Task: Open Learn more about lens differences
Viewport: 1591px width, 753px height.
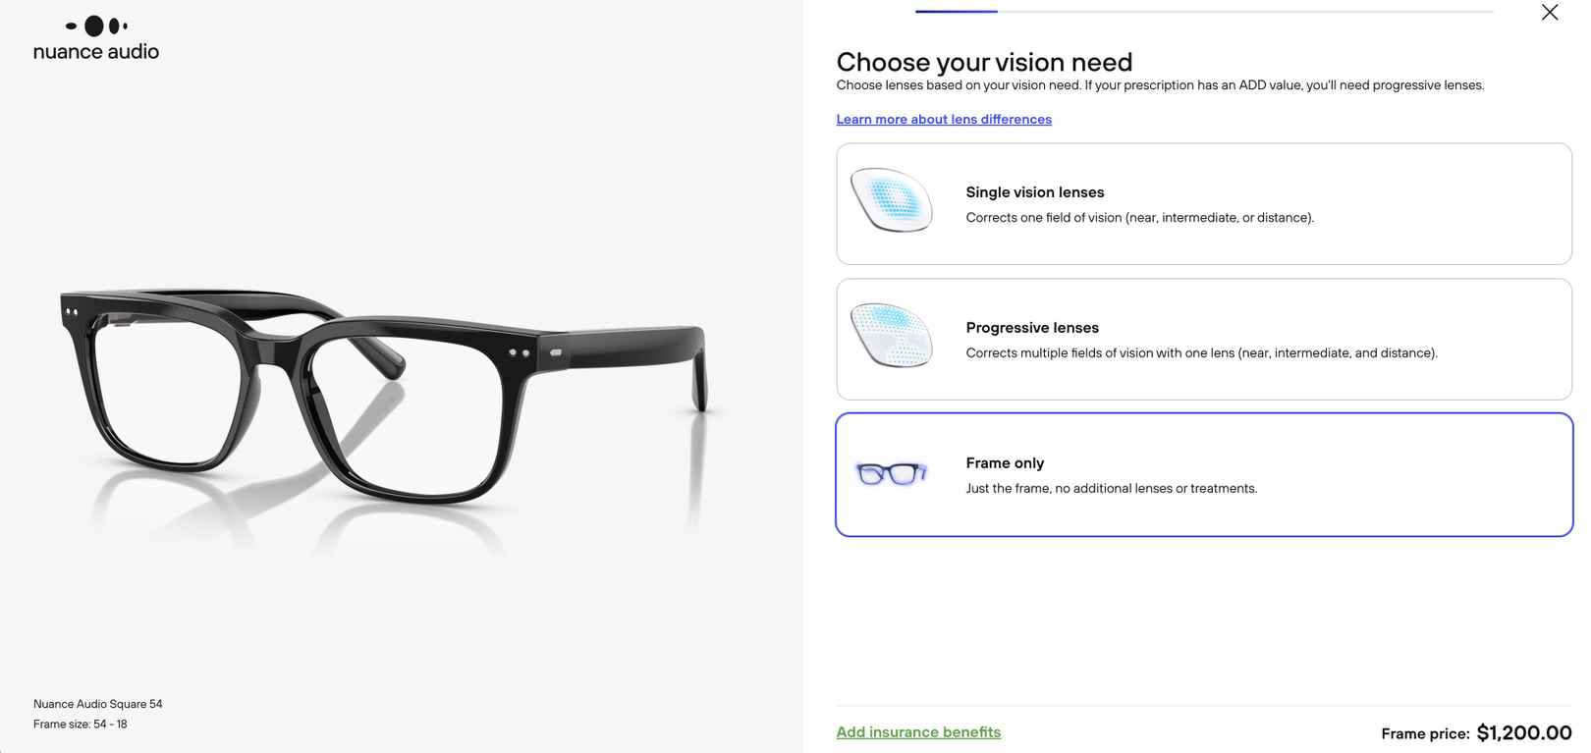Action: coord(944,119)
